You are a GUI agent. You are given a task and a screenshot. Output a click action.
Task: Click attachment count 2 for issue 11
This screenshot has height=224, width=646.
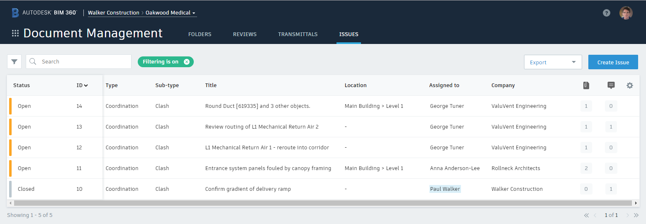586,168
